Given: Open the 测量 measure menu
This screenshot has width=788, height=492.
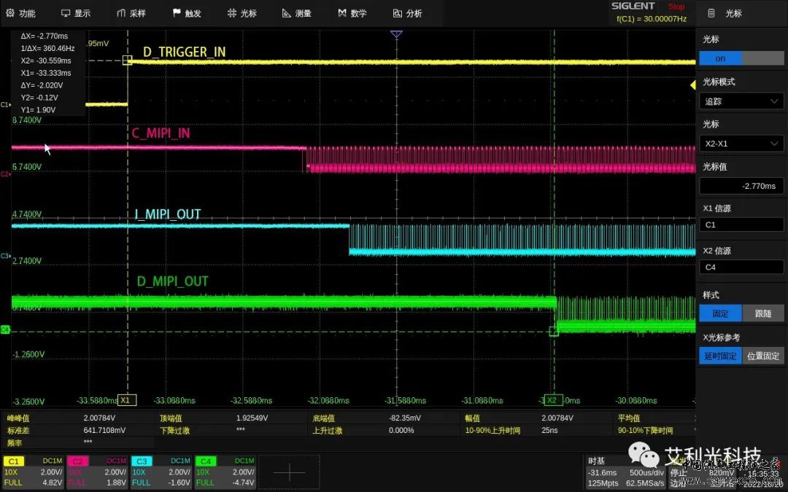Looking at the screenshot, I should coord(297,14).
